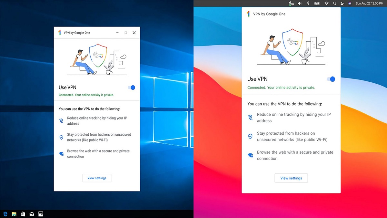This screenshot has width=387, height=218.
Task: Click the shield checkmark icon in the Windows VPN window
Action: click(x=61, y=137)
